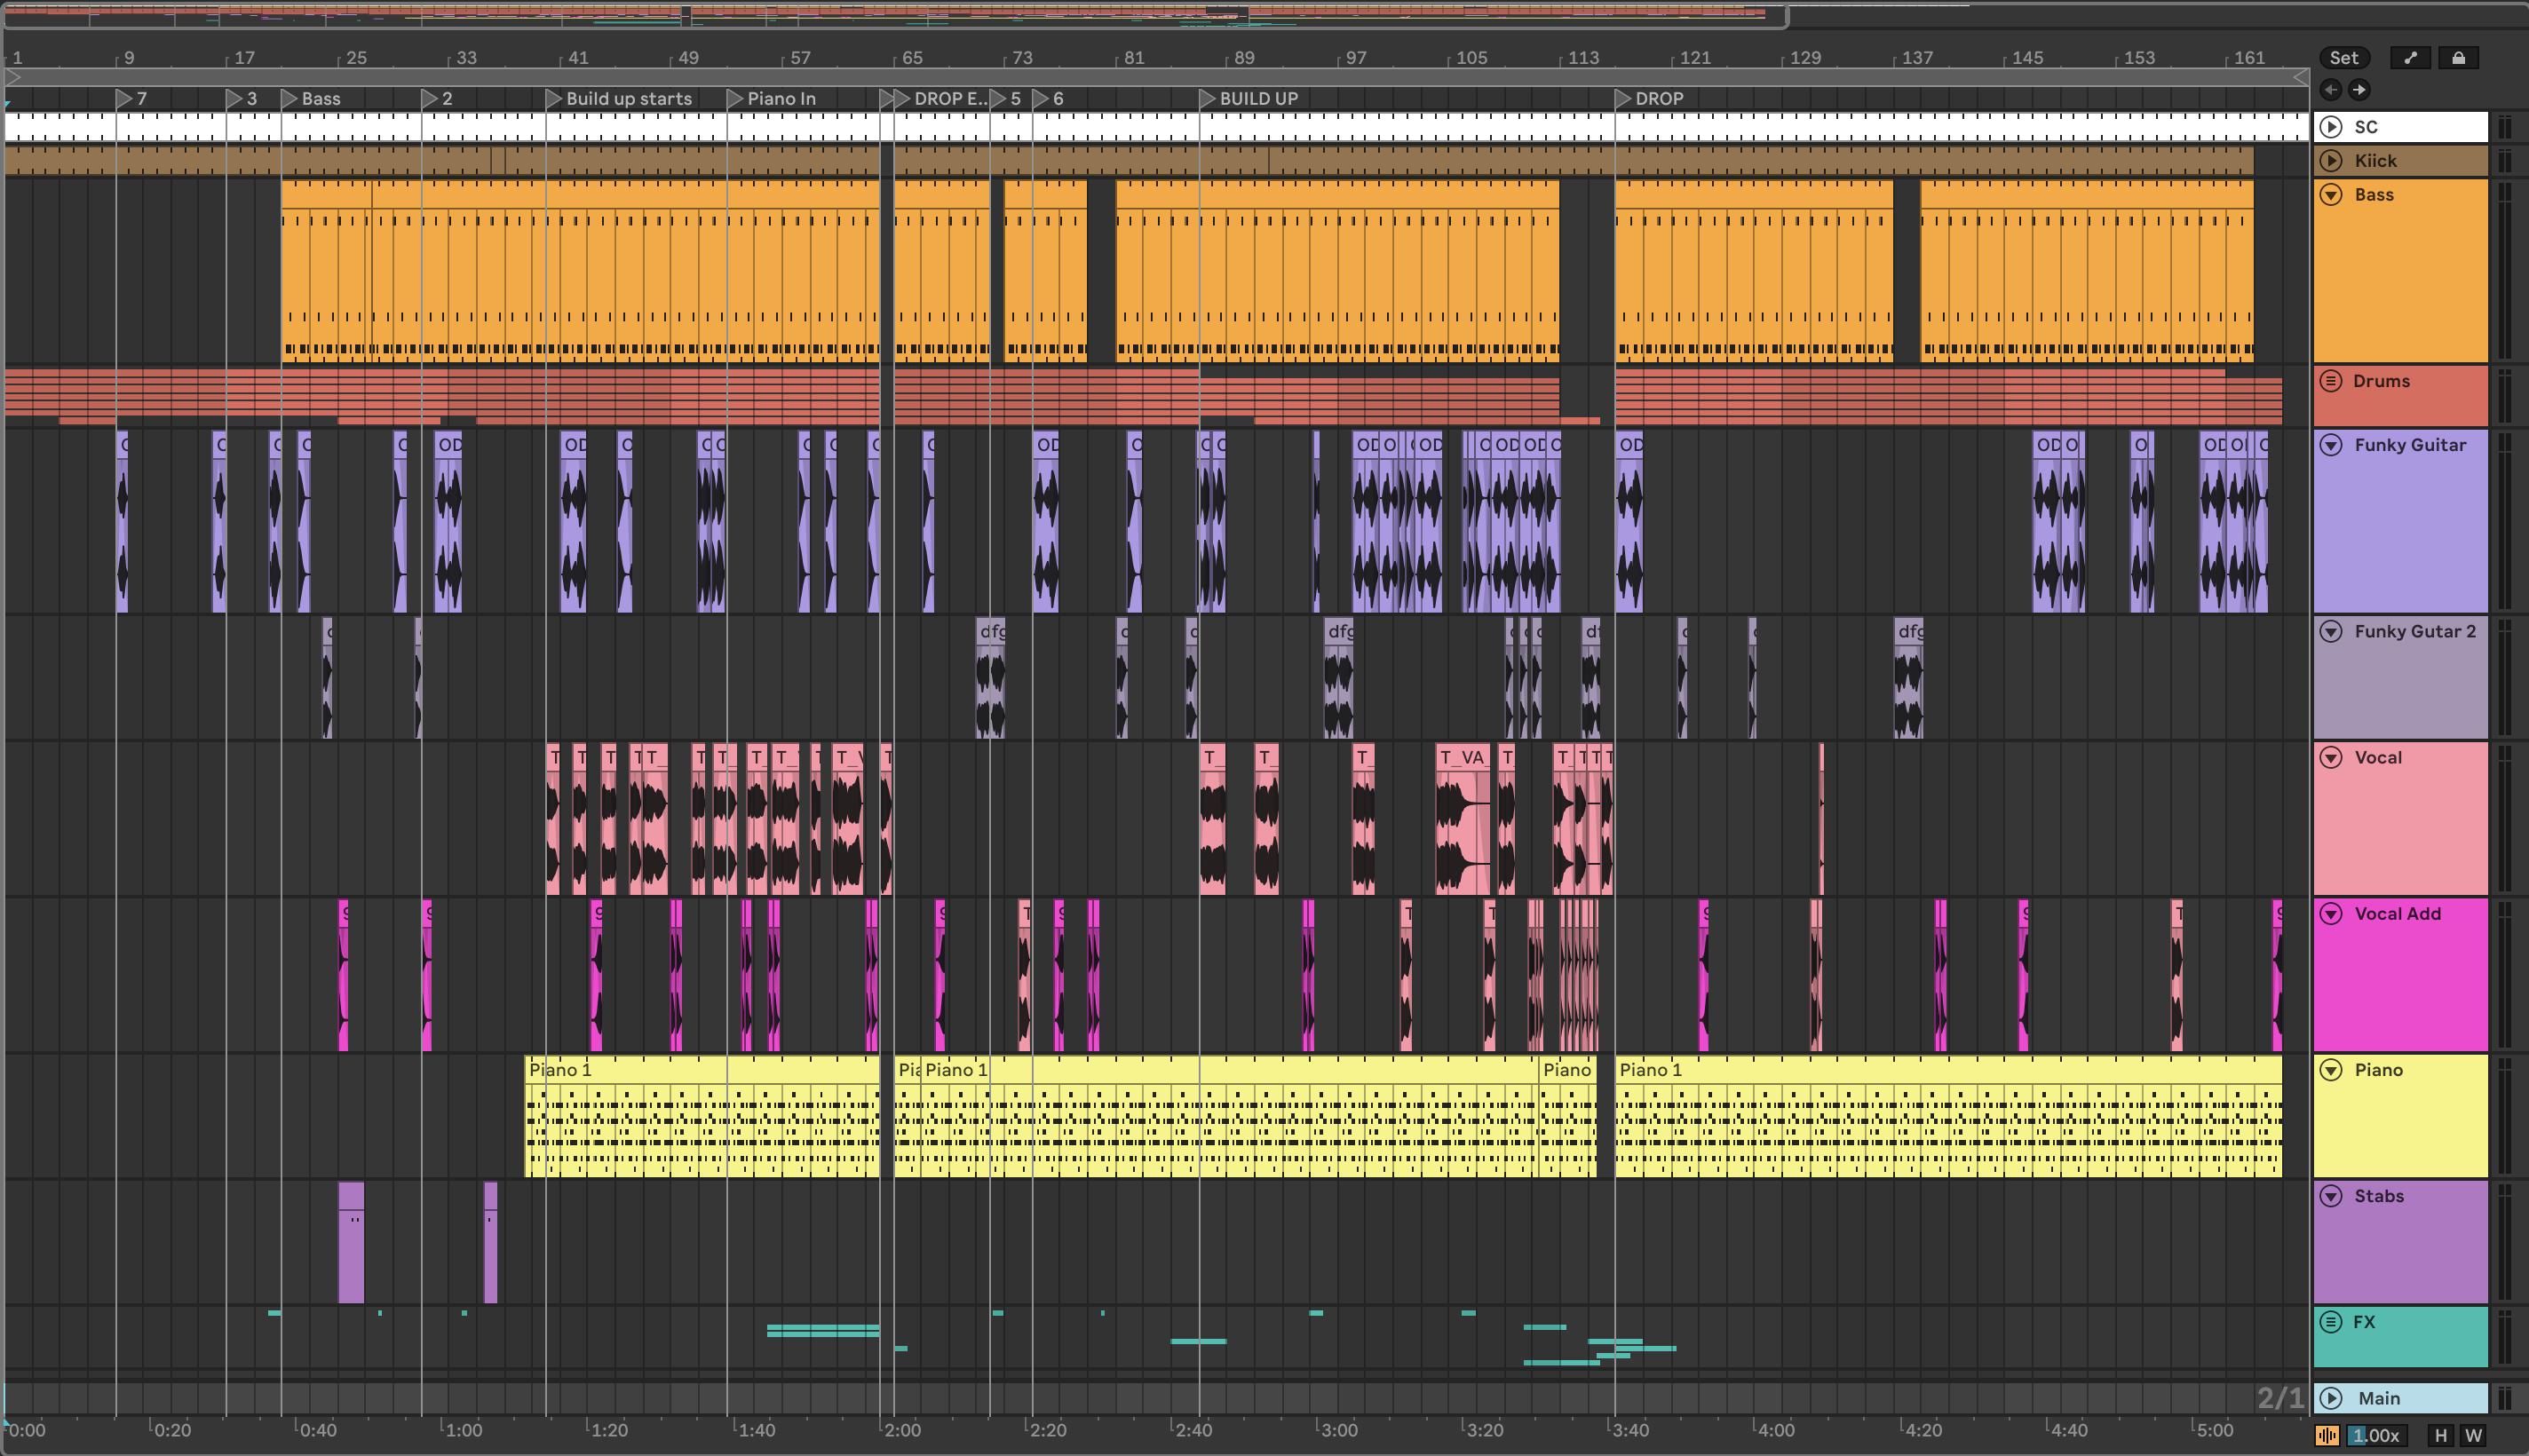Screen dimensions: 2529x1456
Task: Unfold the Kiick track
Action: pyautogui.click(x=2331, y=161)
